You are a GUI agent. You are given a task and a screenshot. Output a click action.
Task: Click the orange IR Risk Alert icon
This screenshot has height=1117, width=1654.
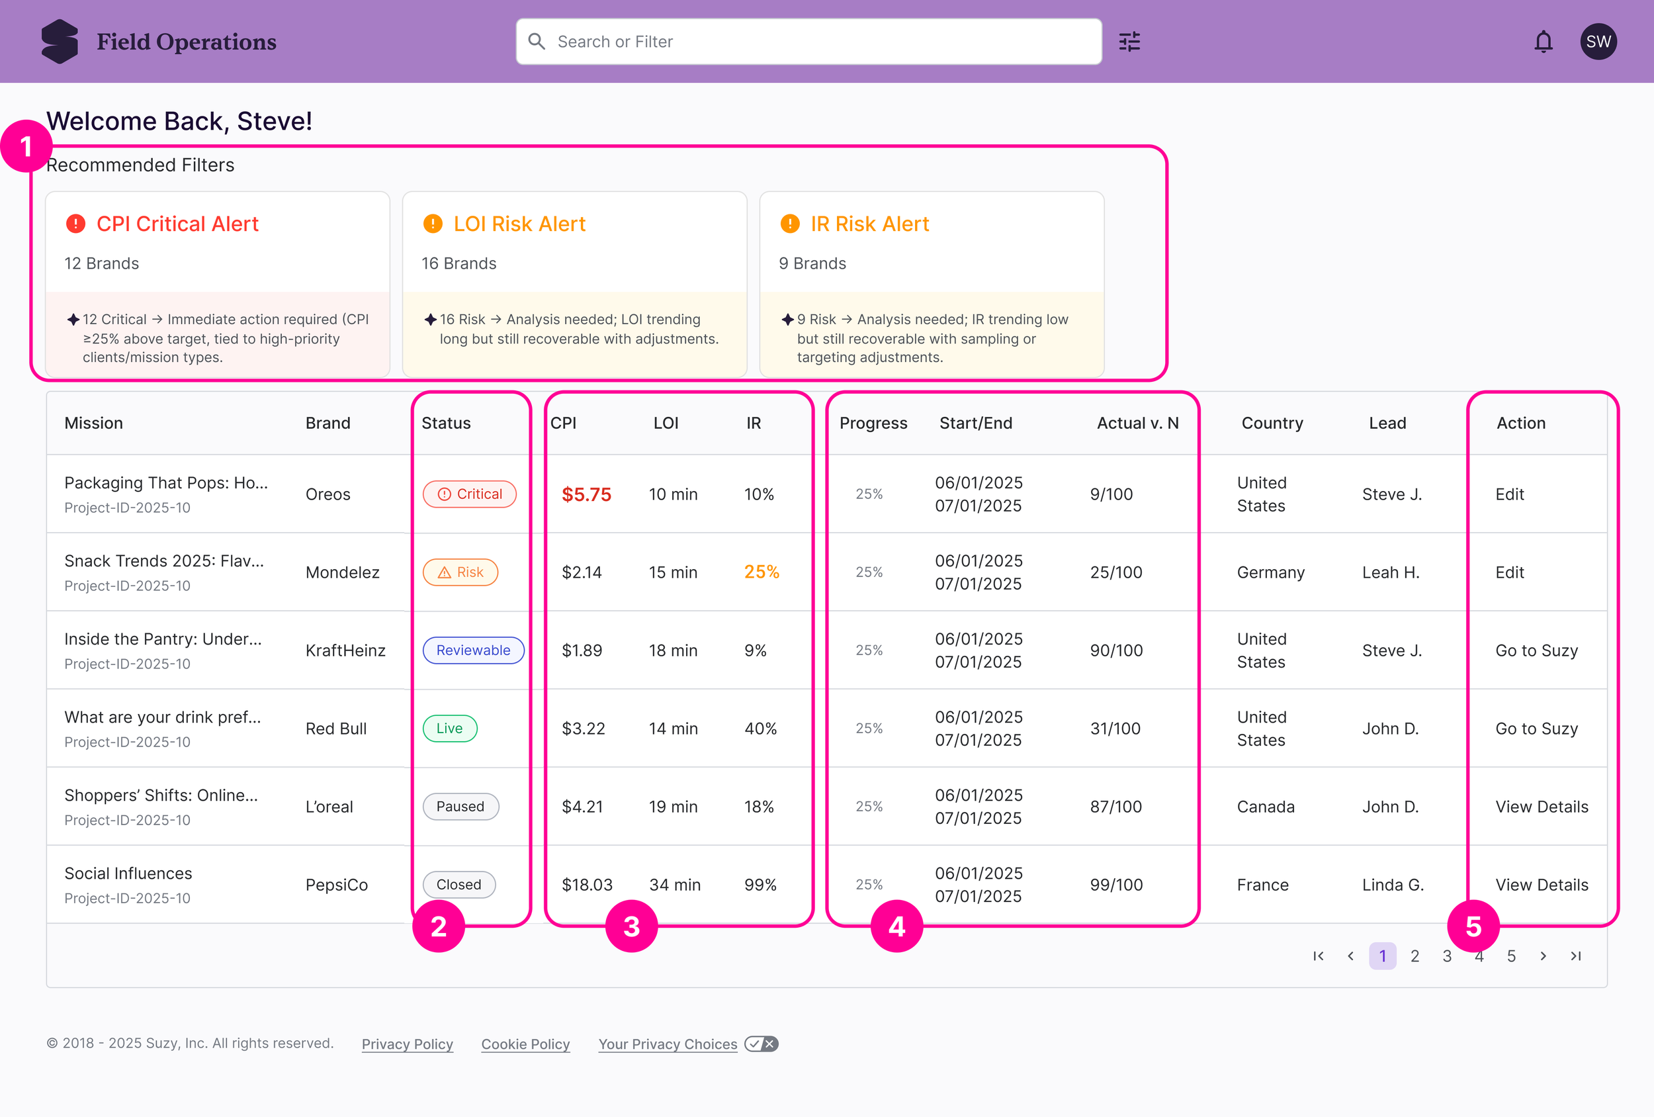(790, 224)
